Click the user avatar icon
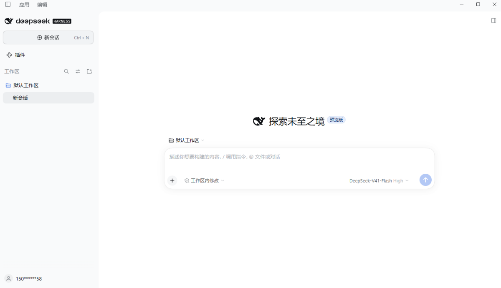The height and width of the screenshot is (288, 501). 8,278
